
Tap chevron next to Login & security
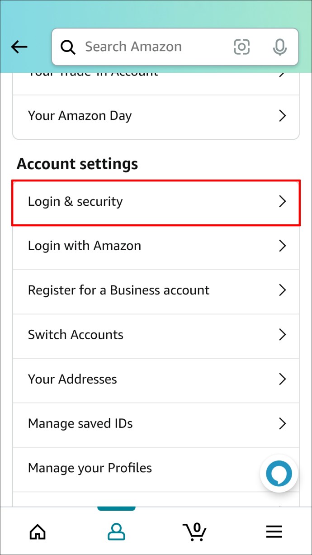click(x=283, y=202)
